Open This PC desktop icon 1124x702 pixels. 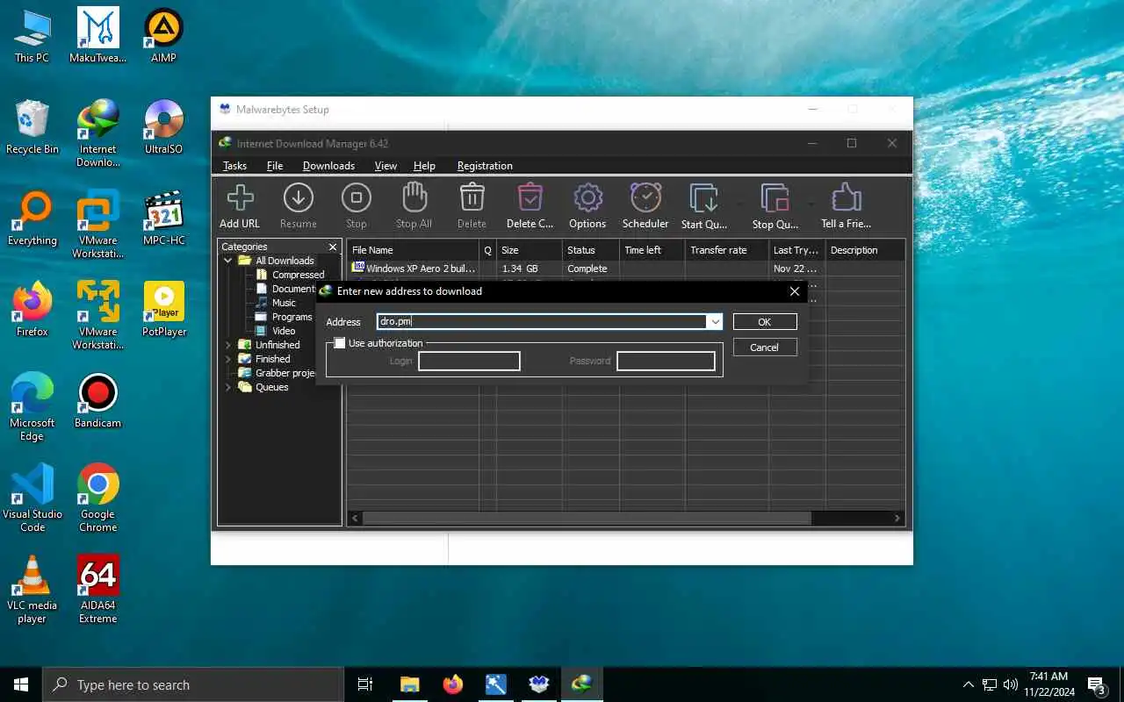coord(32,35)
